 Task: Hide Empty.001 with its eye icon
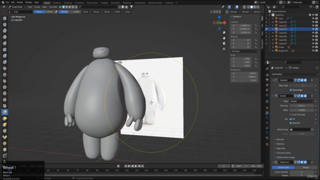point(313,50)
